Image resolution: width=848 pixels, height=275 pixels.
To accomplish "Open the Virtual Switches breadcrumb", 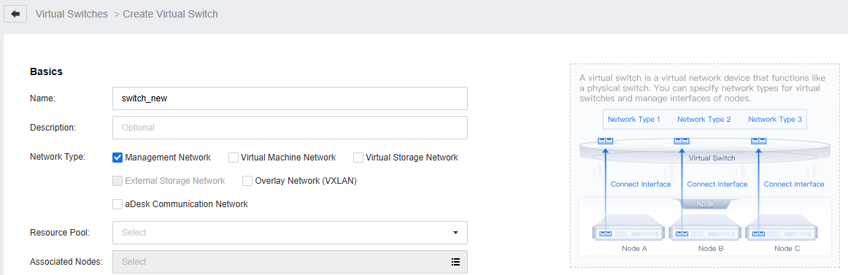I will click(72, 14).
